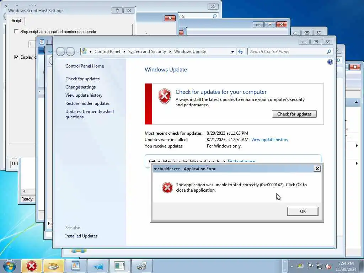Select Check for updates in the sidebar
This screenshot has height=273, width=364.
82,79
